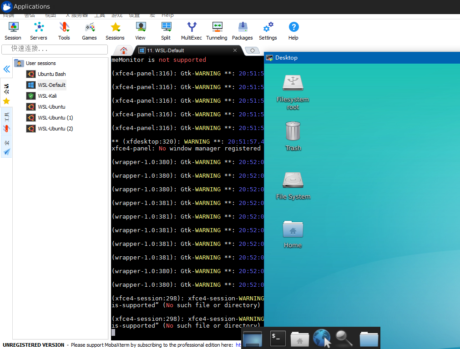
Task: Click the Show Desktop dock icon
Action: pos(253,339)
